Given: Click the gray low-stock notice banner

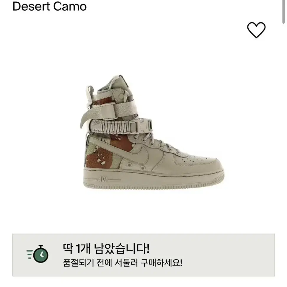Looking at the screenshot, I should coord(143,255).
